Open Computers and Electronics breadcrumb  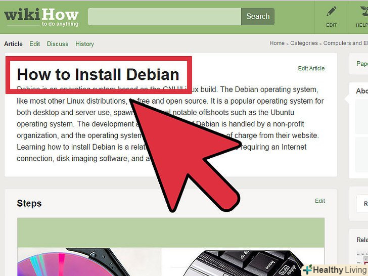pos(345,43)
